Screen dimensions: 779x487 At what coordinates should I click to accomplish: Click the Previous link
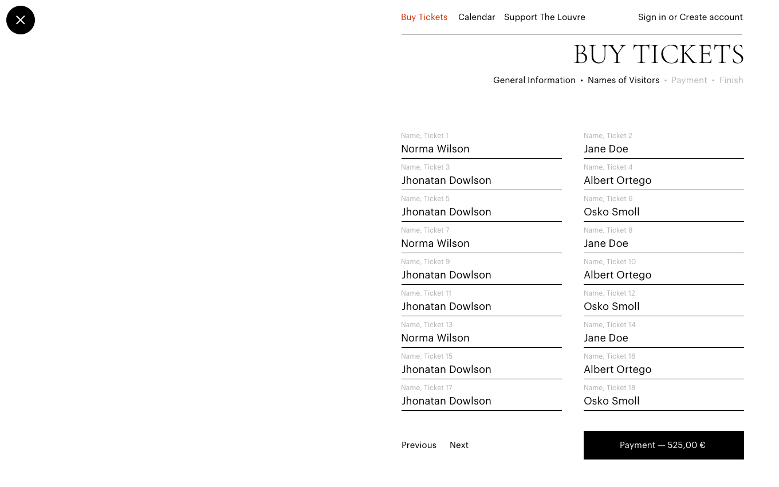419,445
